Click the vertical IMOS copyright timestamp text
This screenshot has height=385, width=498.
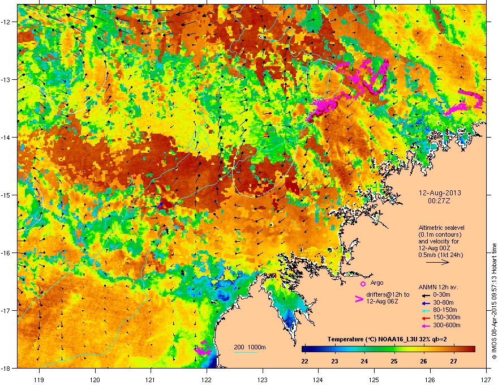494,301
